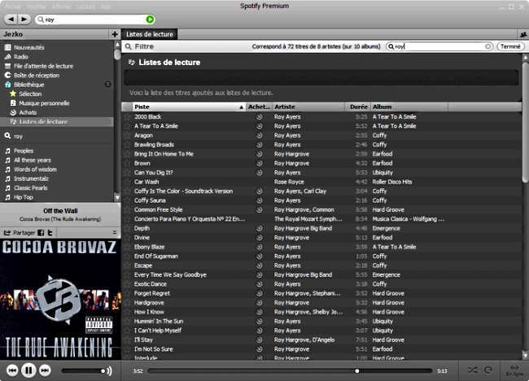This screenshot has width=529, height=381.
Task: Click the online status icon at bottom right
Action: 514,370
